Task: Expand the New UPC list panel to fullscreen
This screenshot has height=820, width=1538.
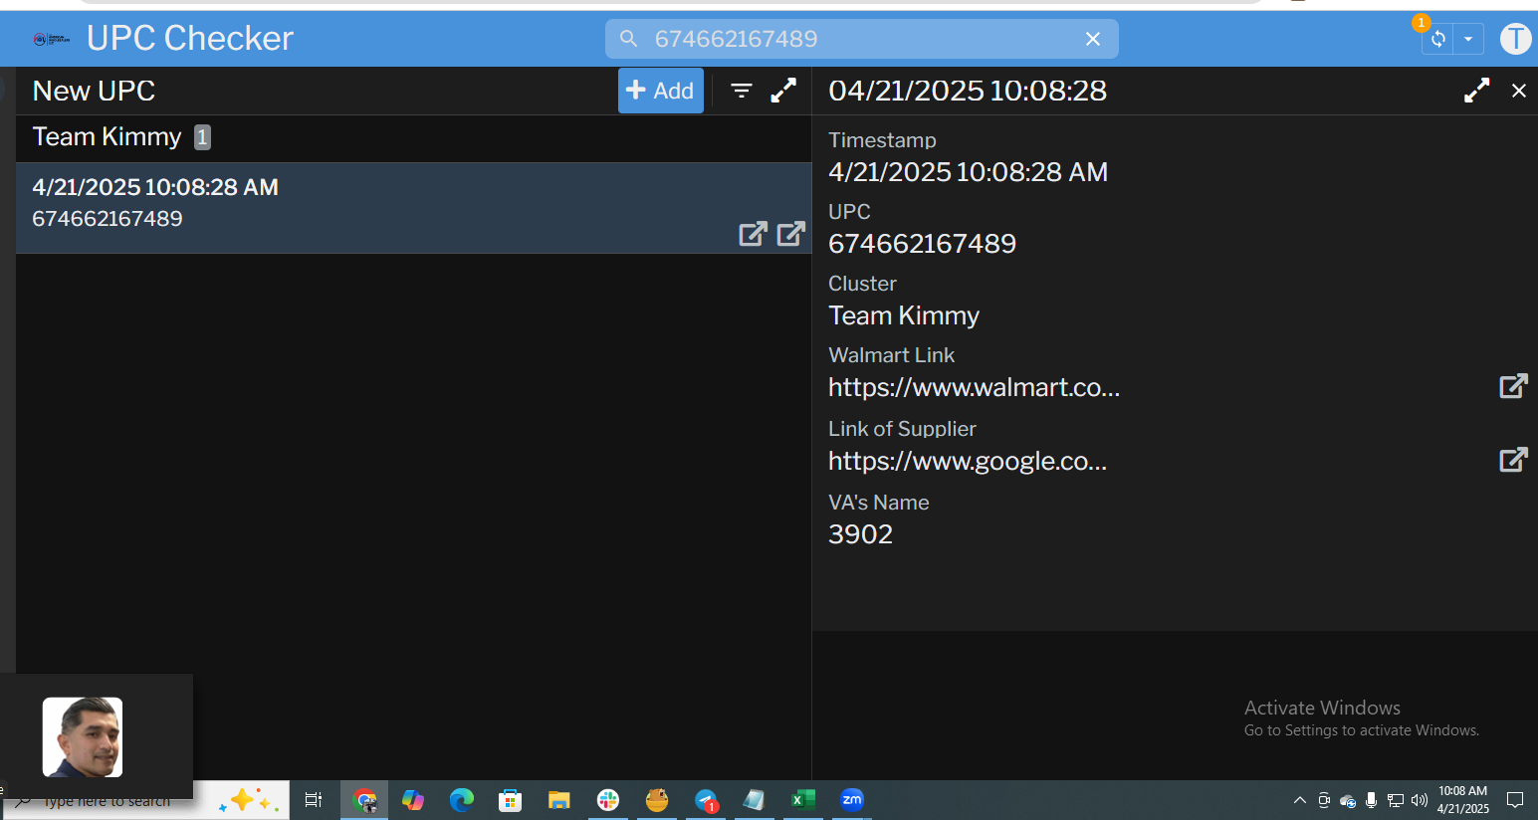Action: [x=783, y=91]
